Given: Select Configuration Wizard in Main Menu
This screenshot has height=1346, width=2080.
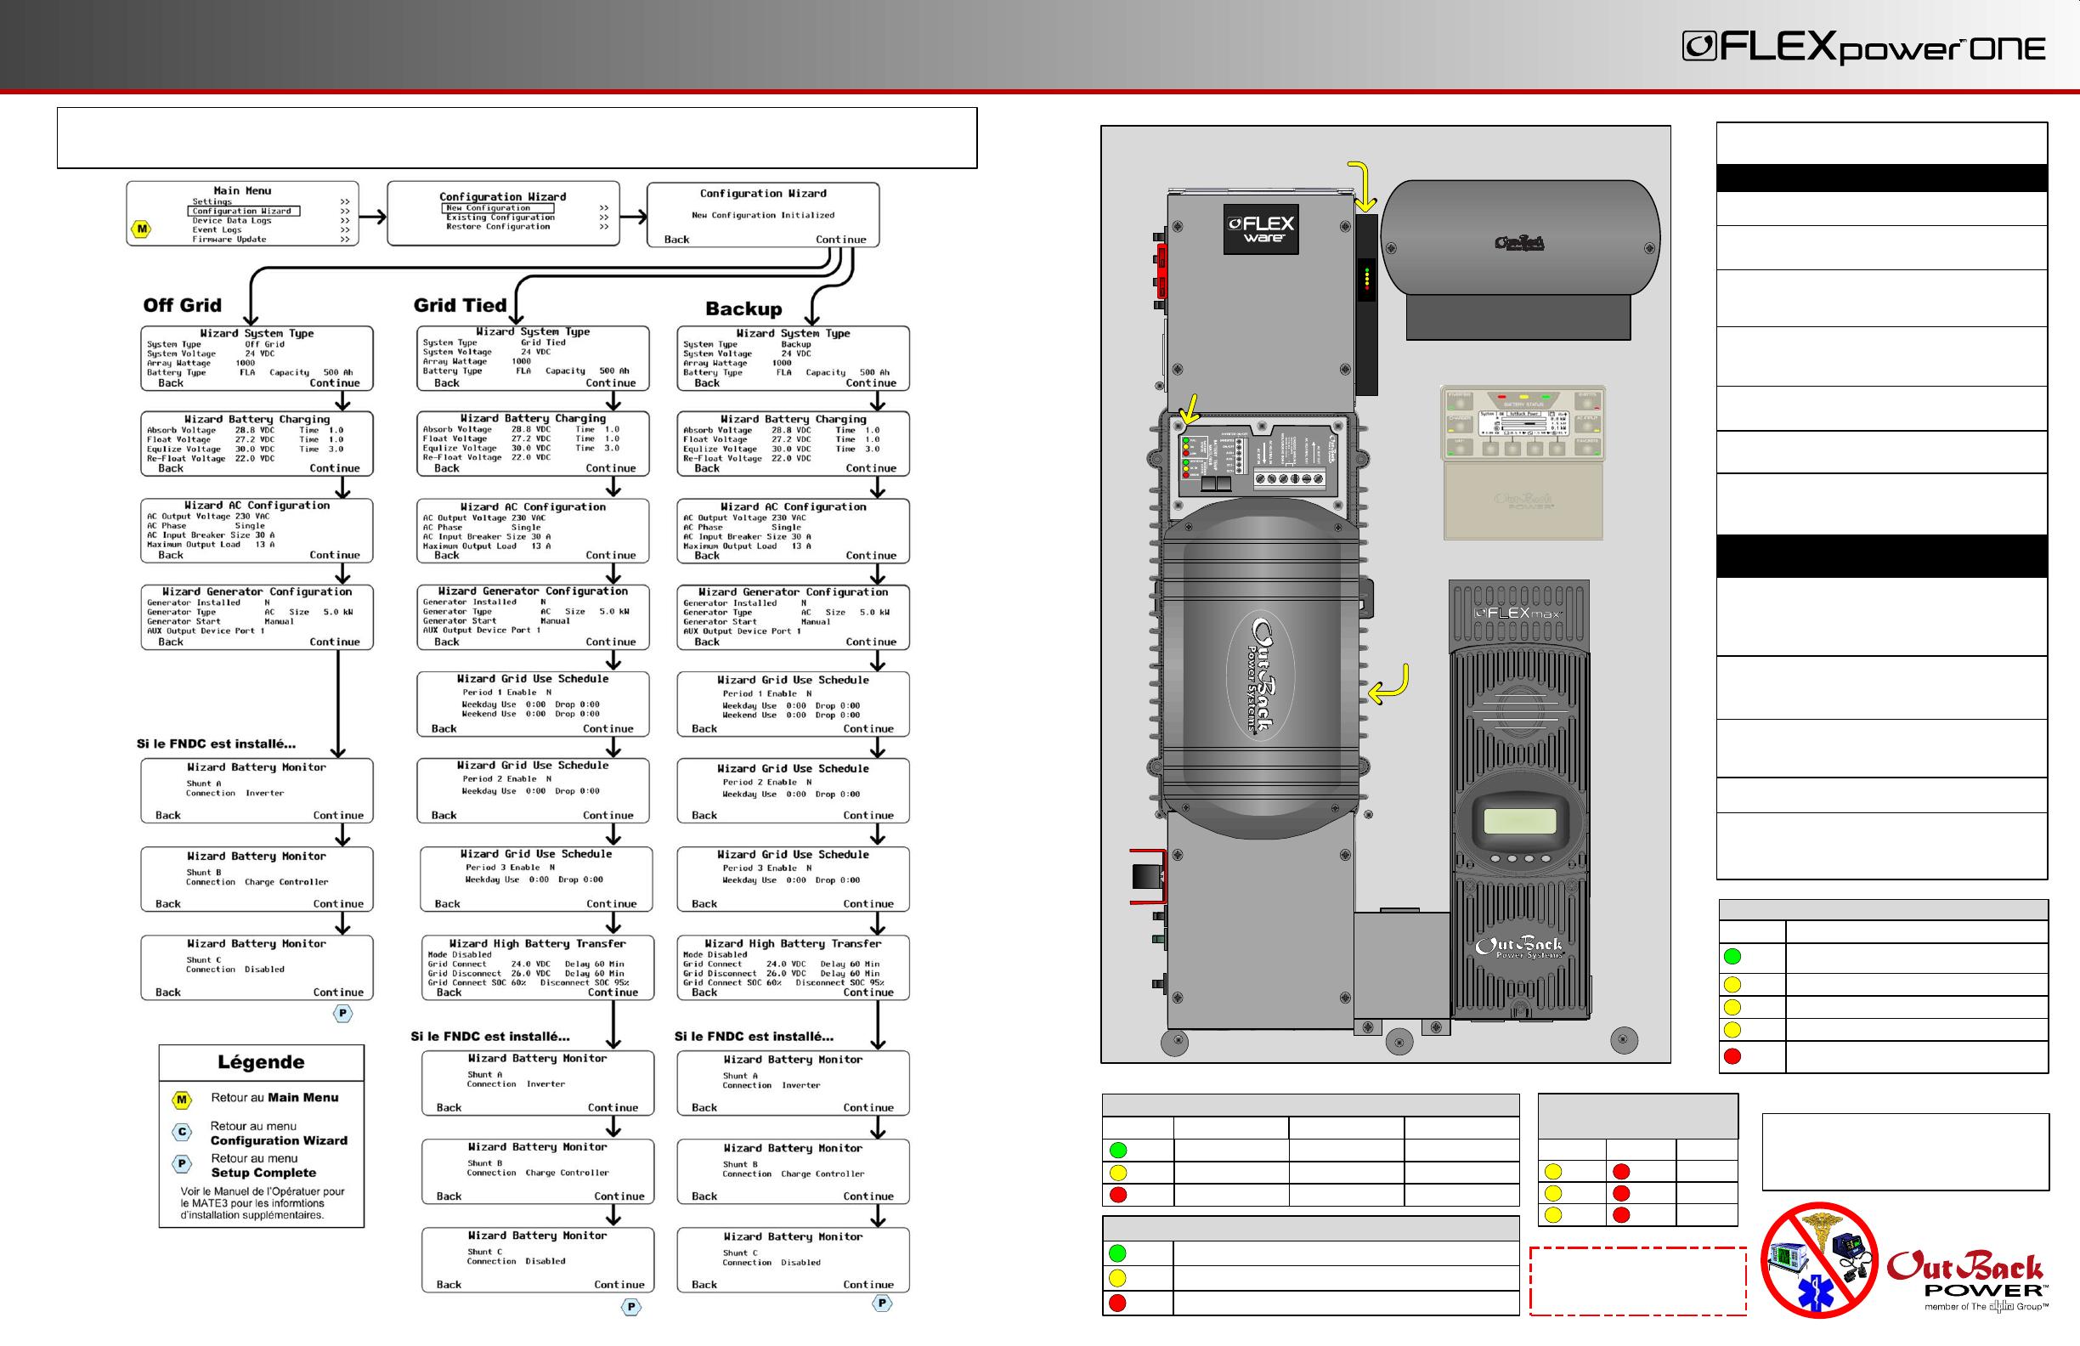Looking at the screenshot, I should point(244,211).
